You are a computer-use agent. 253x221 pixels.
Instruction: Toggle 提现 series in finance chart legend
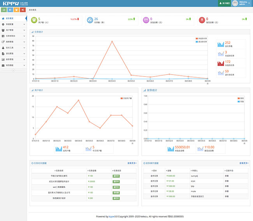click(240, 98)
